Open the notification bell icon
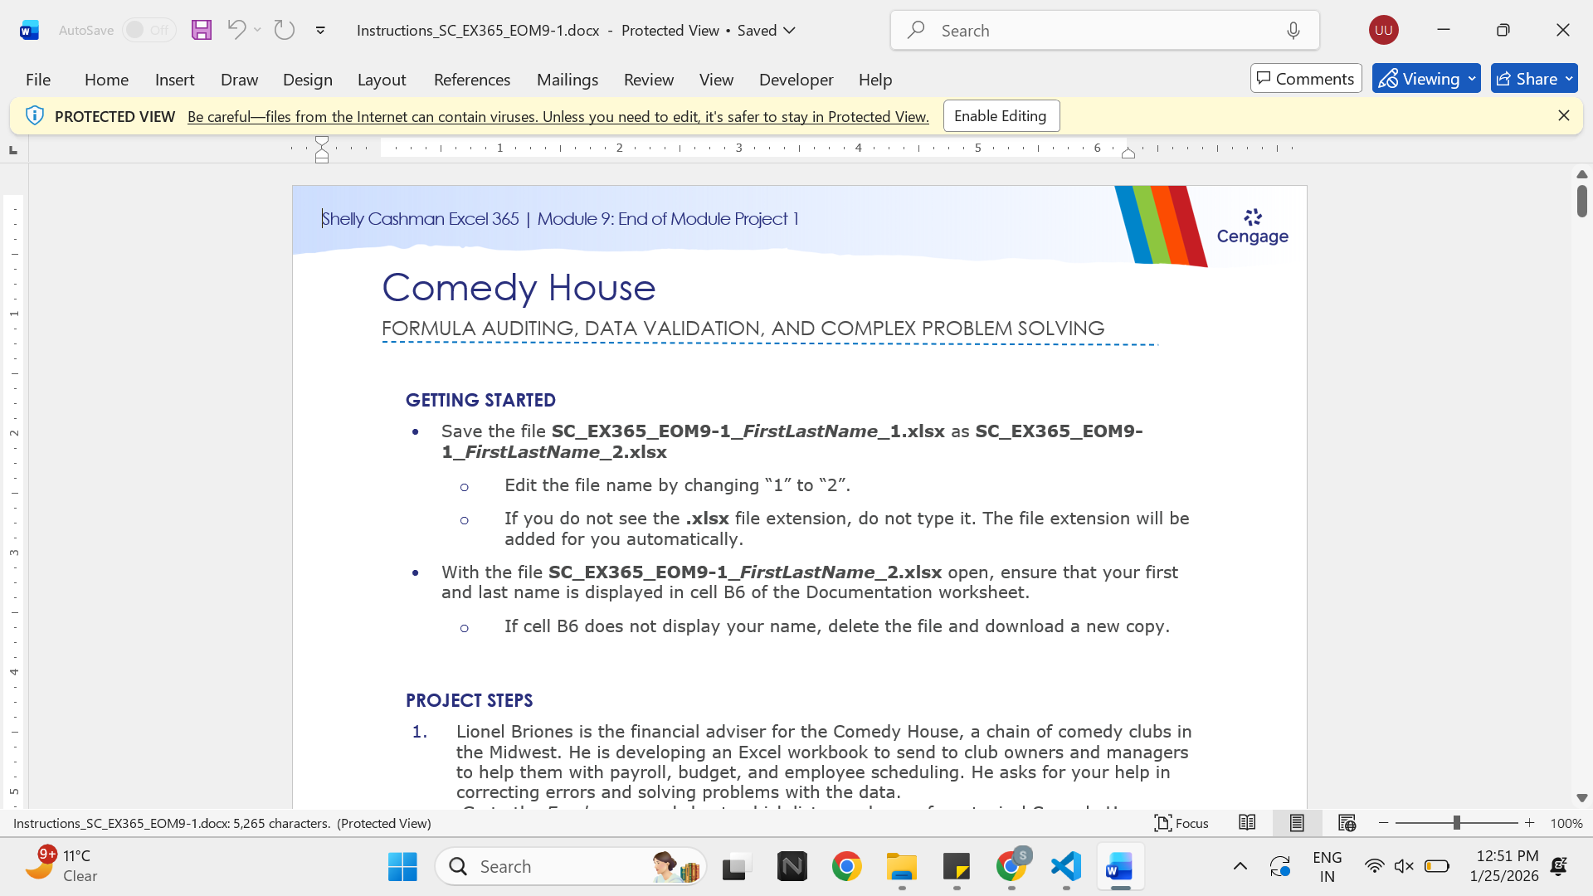The image size is (1593, 896). [x=1559, y=867]
